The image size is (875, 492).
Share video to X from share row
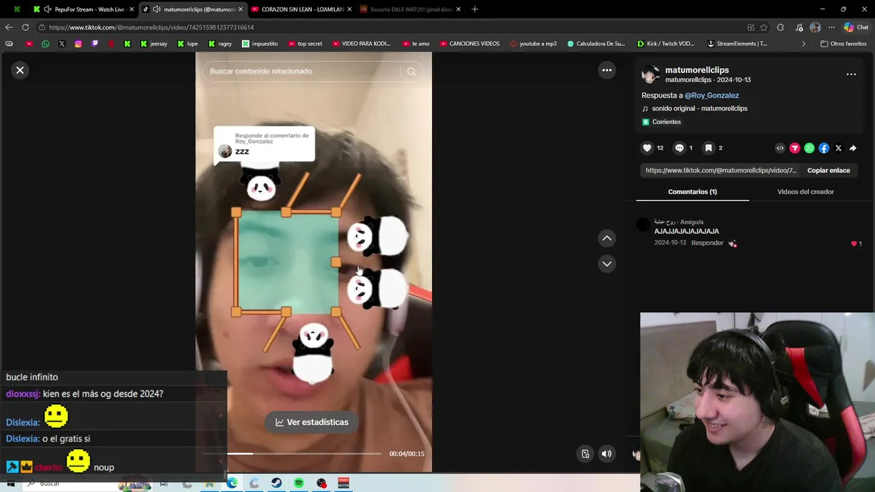coord(838,148)
